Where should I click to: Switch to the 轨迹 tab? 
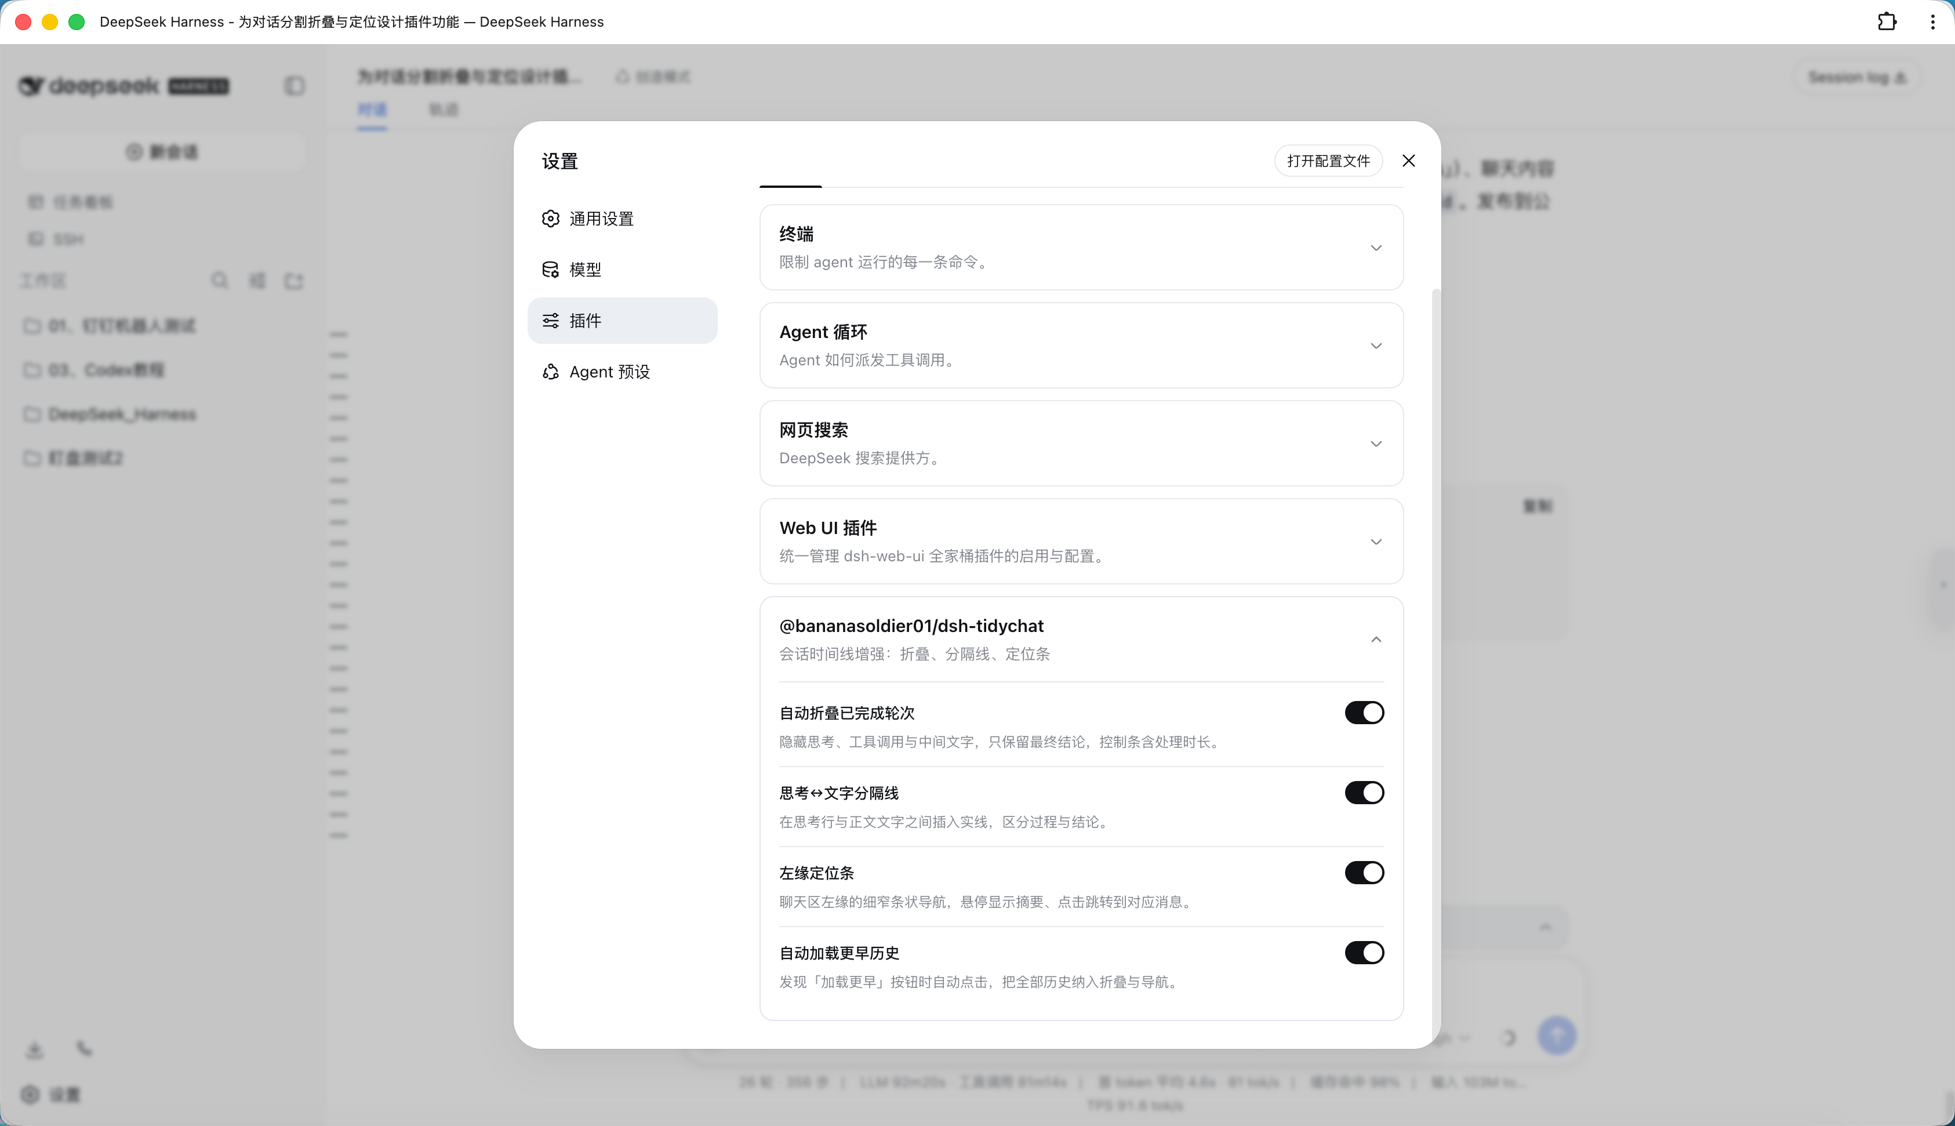(444, 110)
